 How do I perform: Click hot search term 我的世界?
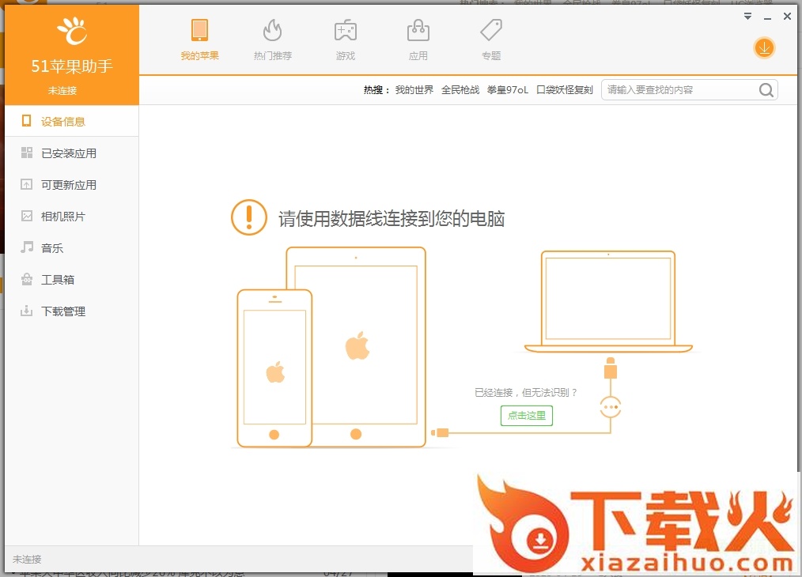(x=414, y=90)
